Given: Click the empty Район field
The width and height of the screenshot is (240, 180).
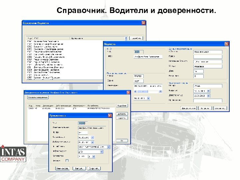Looking at the screenshot, I should point(208,57).
